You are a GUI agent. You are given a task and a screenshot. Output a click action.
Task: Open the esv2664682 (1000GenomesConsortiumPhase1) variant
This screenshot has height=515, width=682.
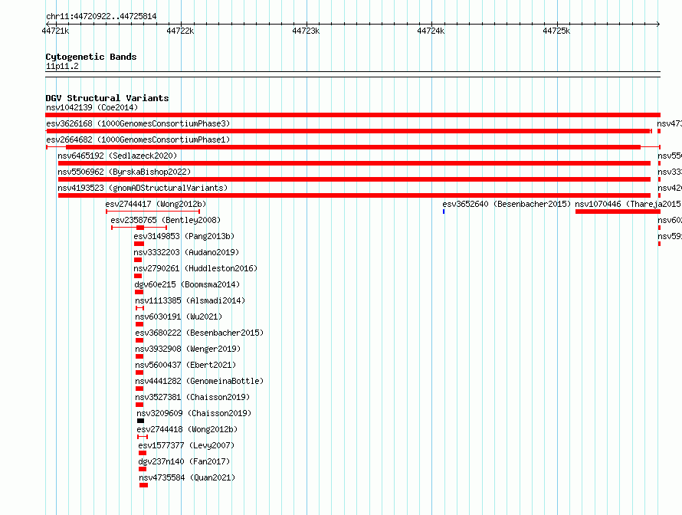click(138, 139)
